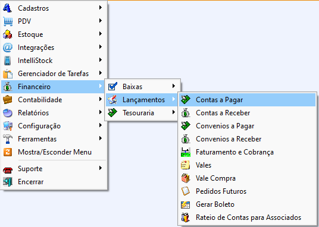
Task: Click the Contas a Pagar green icon
Action: pos(186,100)
